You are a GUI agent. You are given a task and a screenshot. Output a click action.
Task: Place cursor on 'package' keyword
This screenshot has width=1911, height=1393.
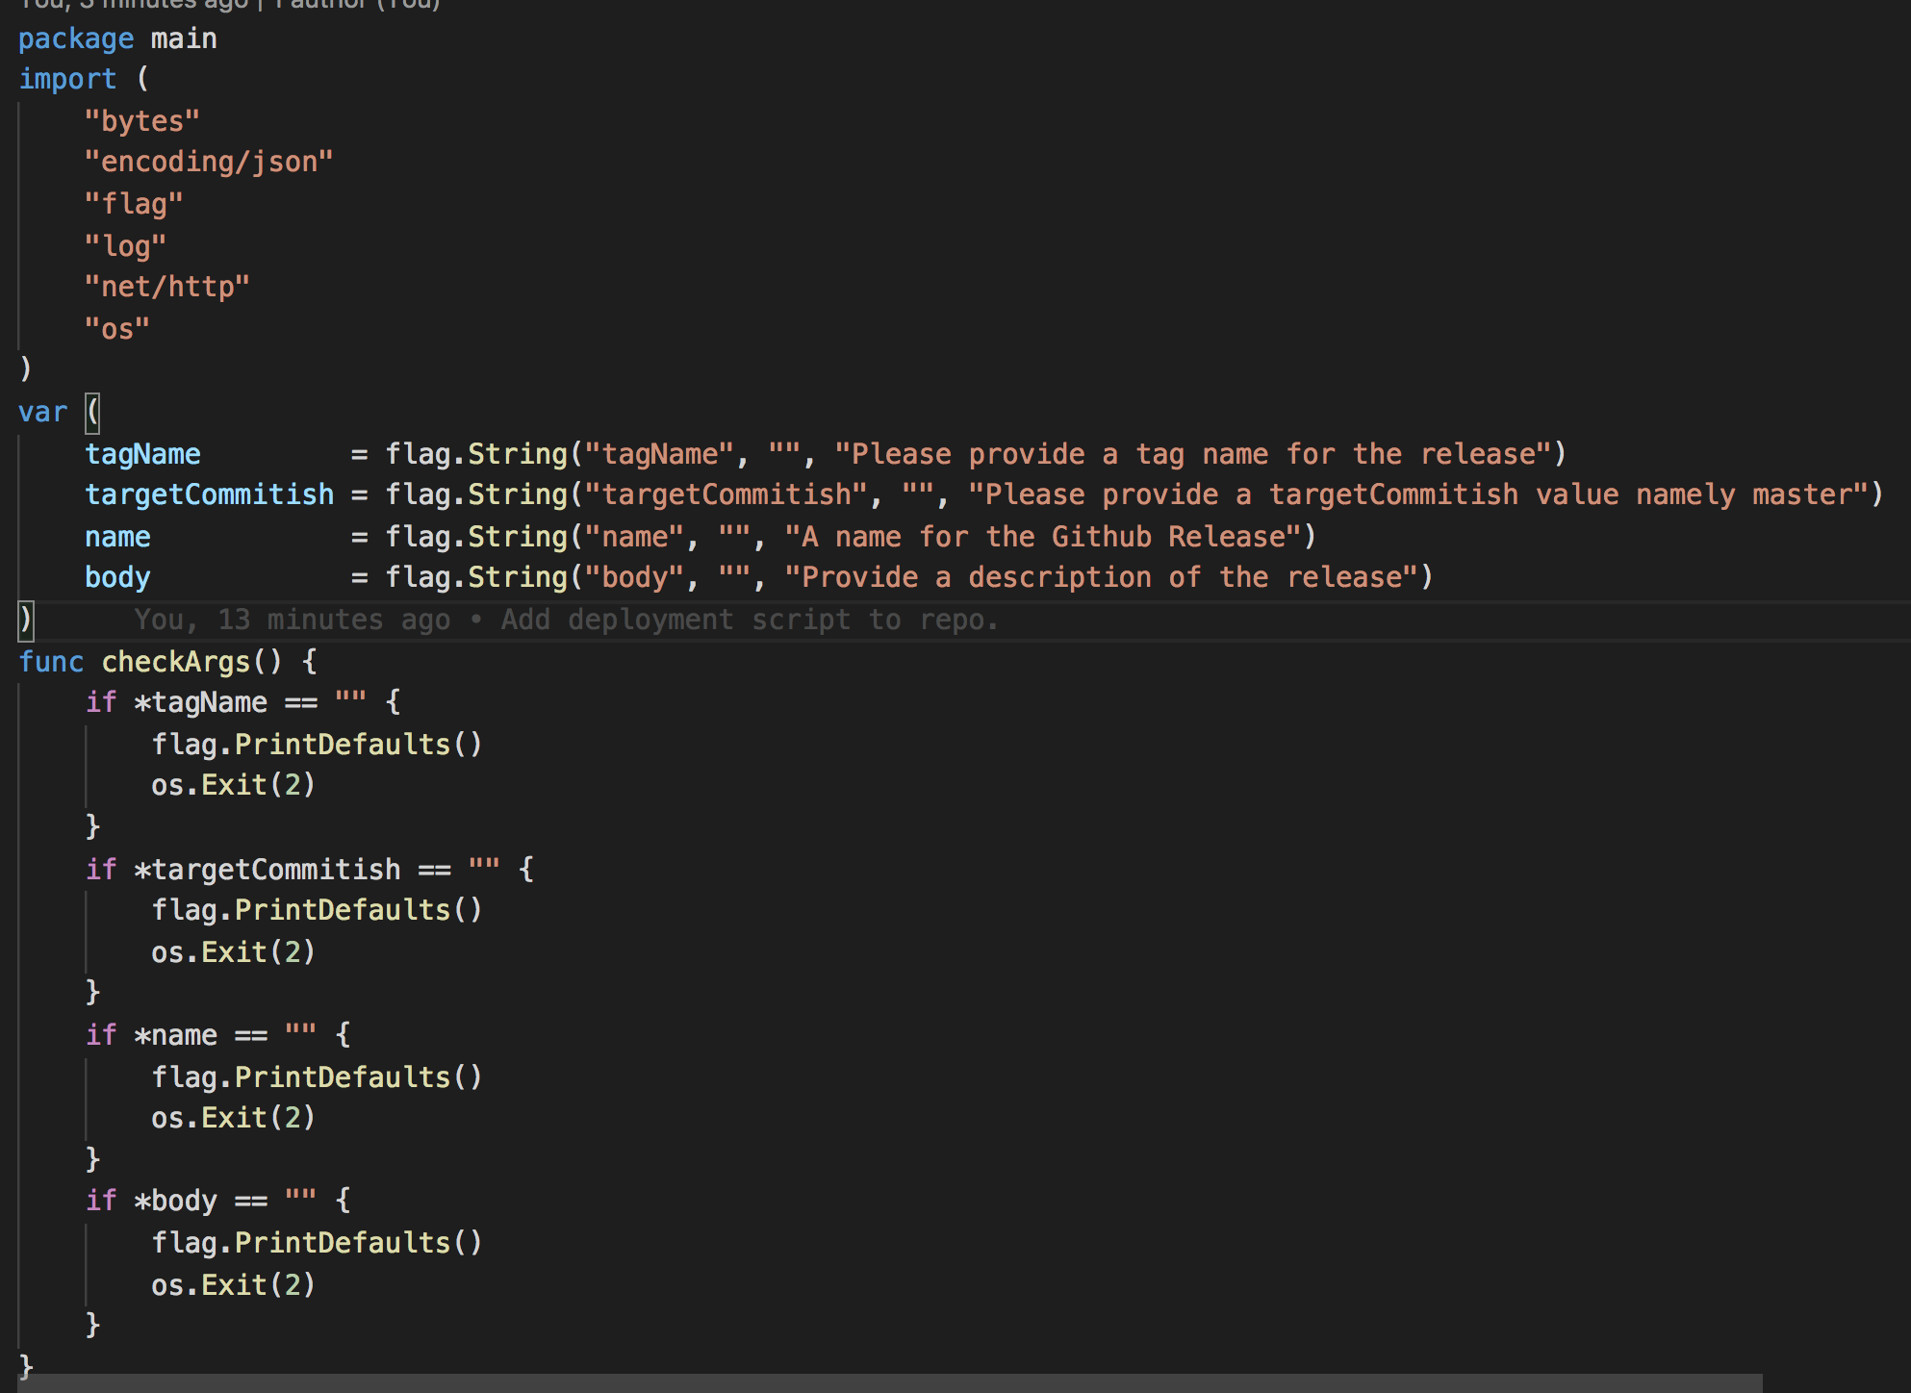75,39
